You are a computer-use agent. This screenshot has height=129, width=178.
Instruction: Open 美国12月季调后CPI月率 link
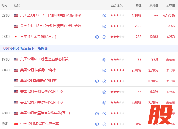pyautogui.click(x=38, y=81)
